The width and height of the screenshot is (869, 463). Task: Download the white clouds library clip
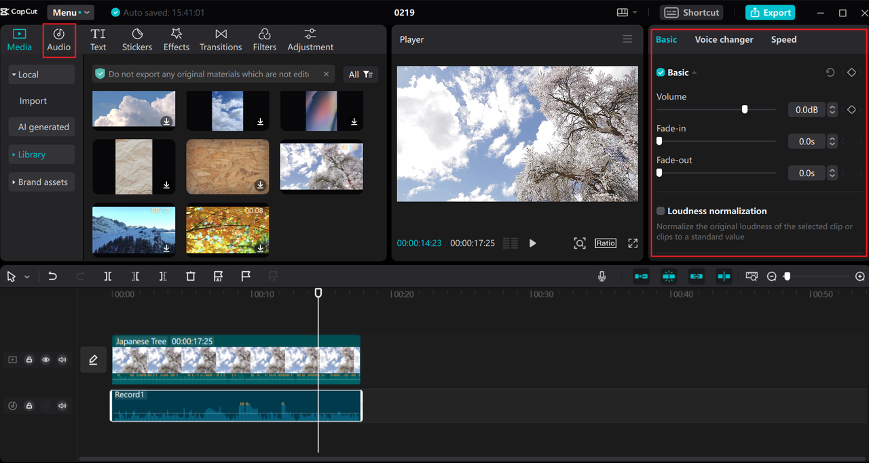point(166,121)
